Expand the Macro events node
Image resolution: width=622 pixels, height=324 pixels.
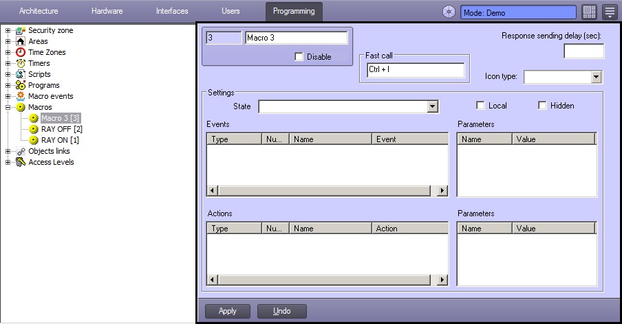(8, 96)
